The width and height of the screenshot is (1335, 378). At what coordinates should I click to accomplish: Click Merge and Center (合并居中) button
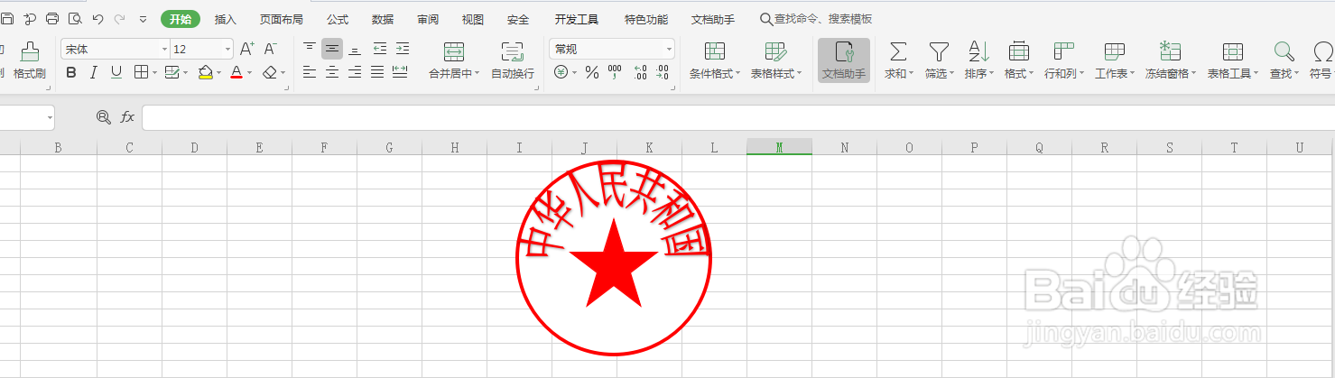point(454,60)
